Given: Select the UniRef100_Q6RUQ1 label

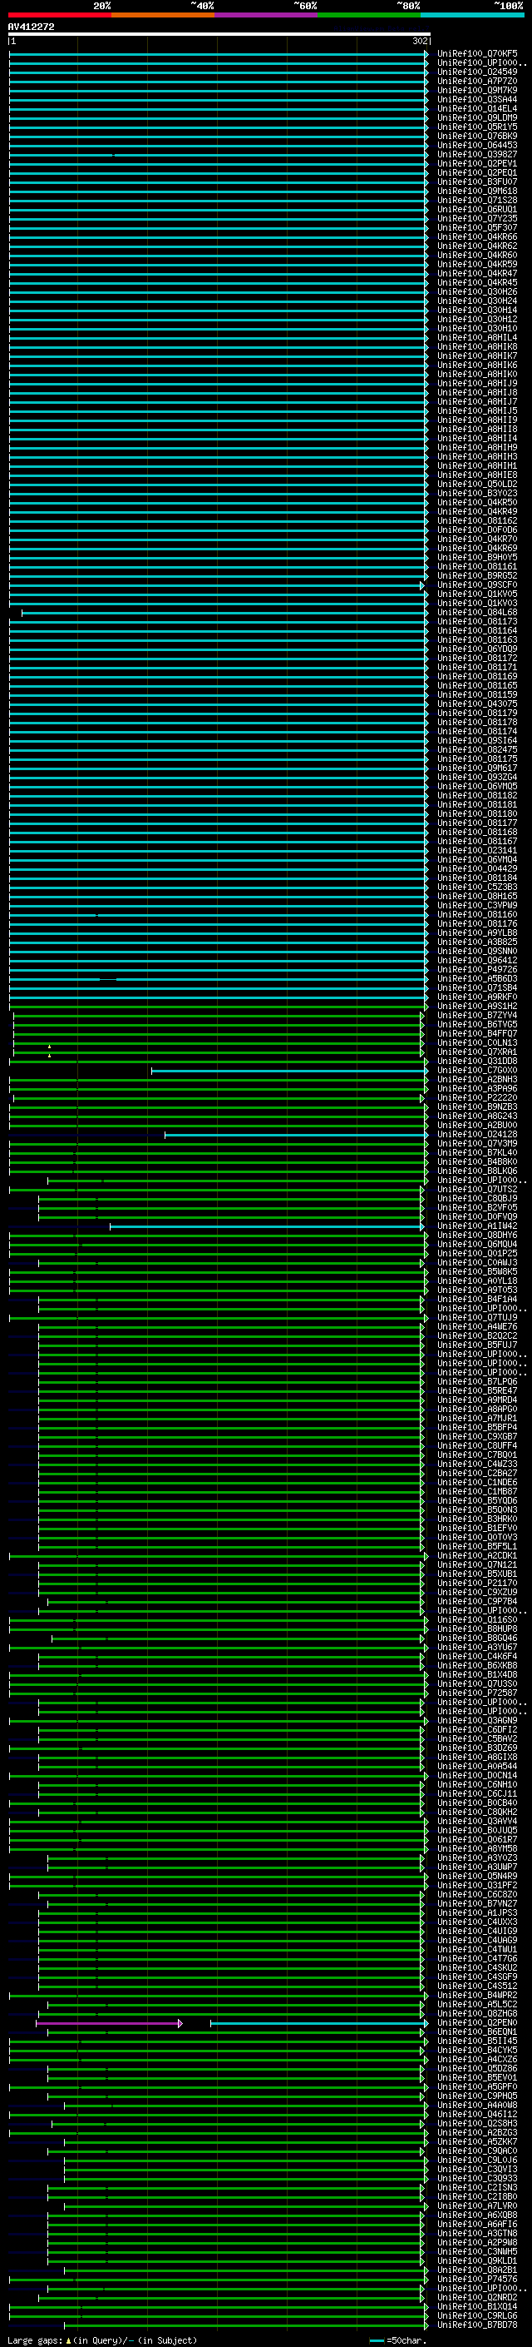Looking at the screenshot, I should (x=477, y=209).
